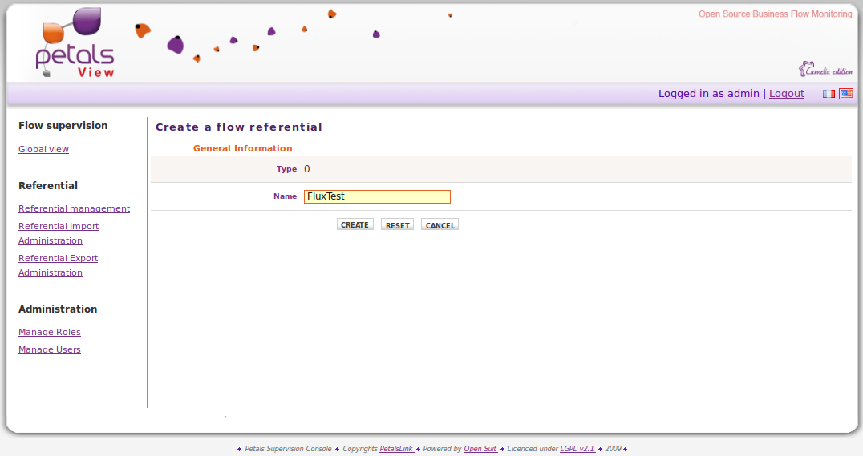The width and height of the screenshot is (863, 456).
Task: Navigate to Manage Roles
Action: pyautogui.click(x=50, y=332)
